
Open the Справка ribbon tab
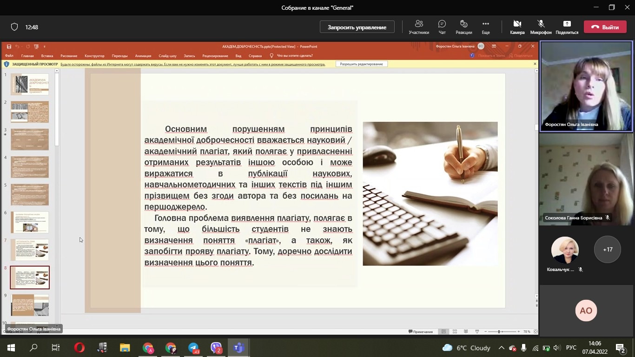(x=255, y=56)
